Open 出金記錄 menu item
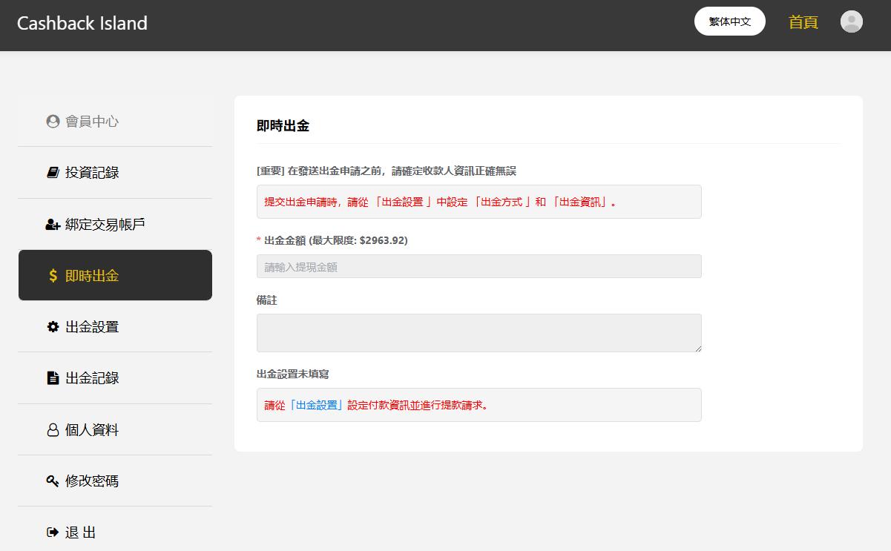The width and height of the screenshot is (891, 551). pos(115,378)
